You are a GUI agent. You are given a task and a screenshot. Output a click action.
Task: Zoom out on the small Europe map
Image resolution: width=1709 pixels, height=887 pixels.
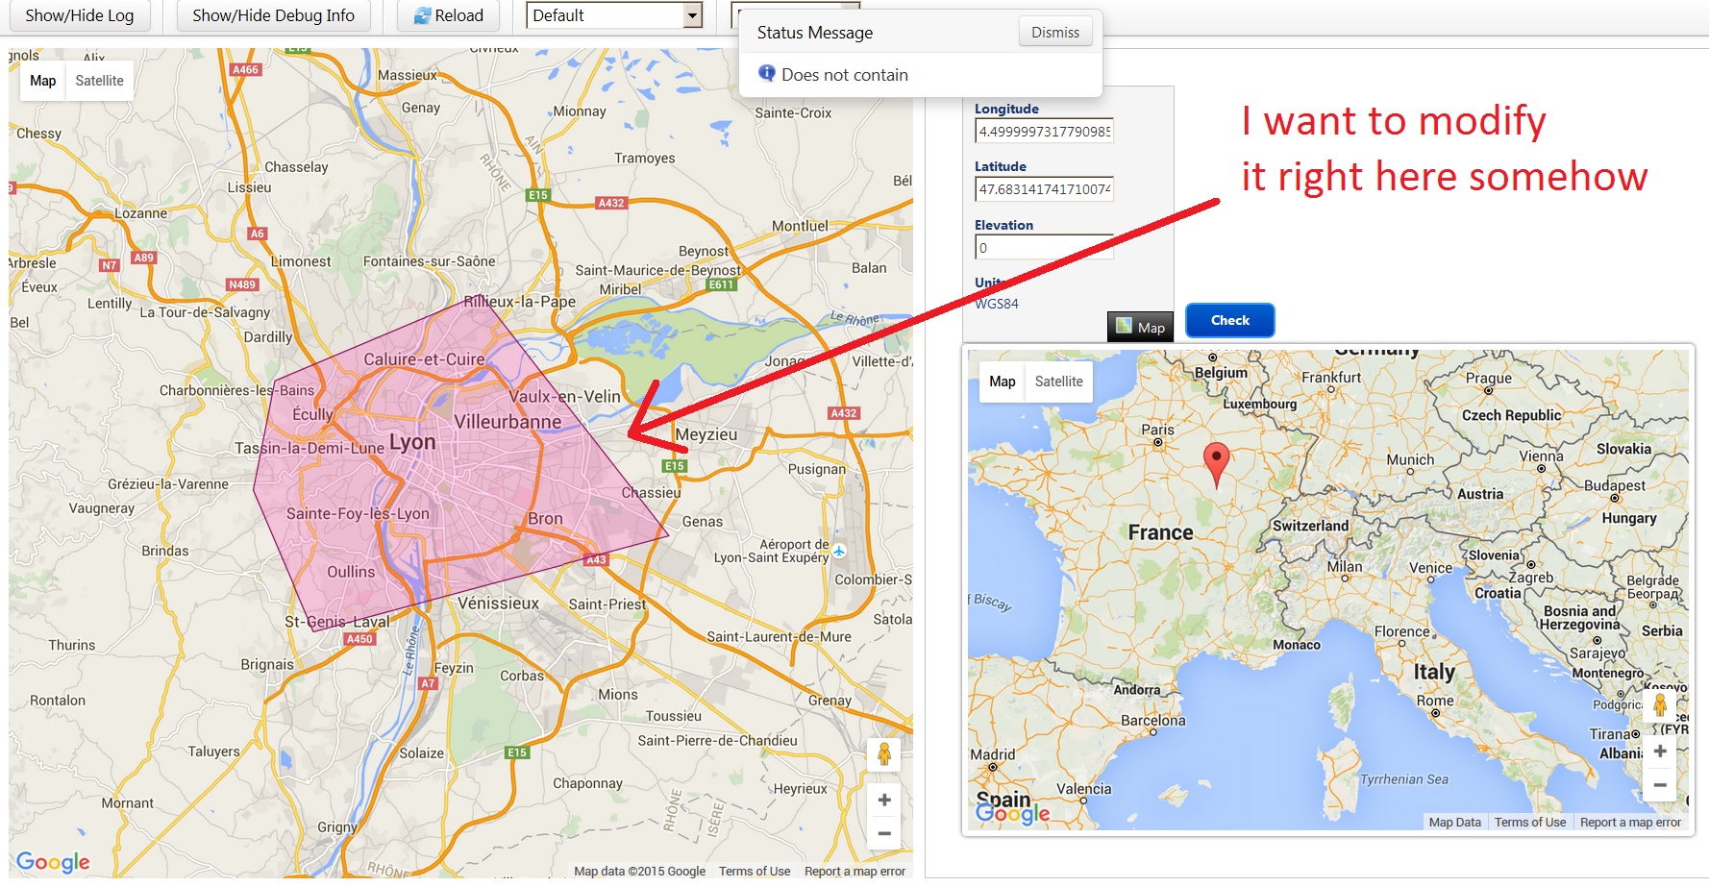coord(1660,784)
